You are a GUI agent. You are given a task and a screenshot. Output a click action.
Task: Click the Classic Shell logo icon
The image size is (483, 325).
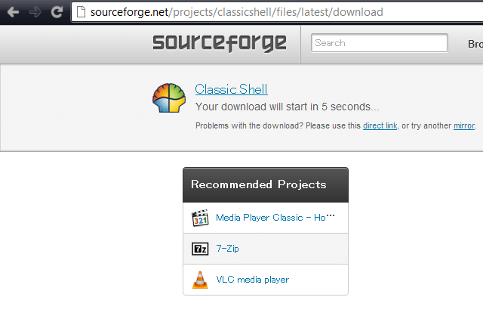[x=169, y=98]
